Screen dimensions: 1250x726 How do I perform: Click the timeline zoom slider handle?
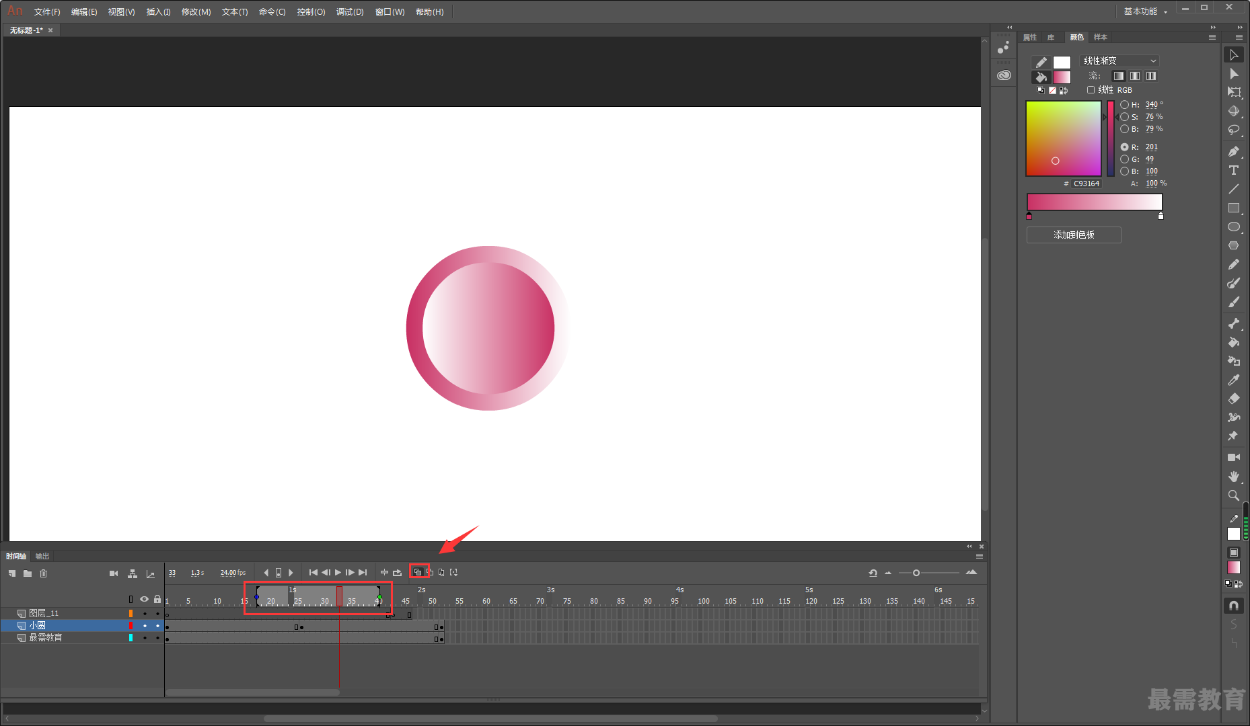(x=916, y=573)
